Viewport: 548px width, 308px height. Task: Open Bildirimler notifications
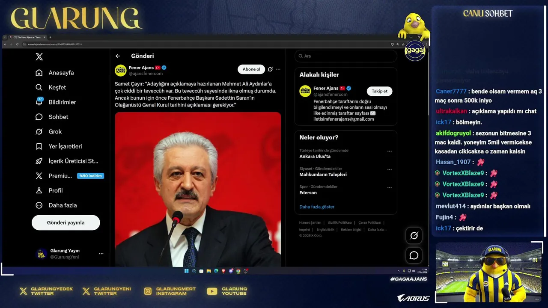click(x=56, y=102)
